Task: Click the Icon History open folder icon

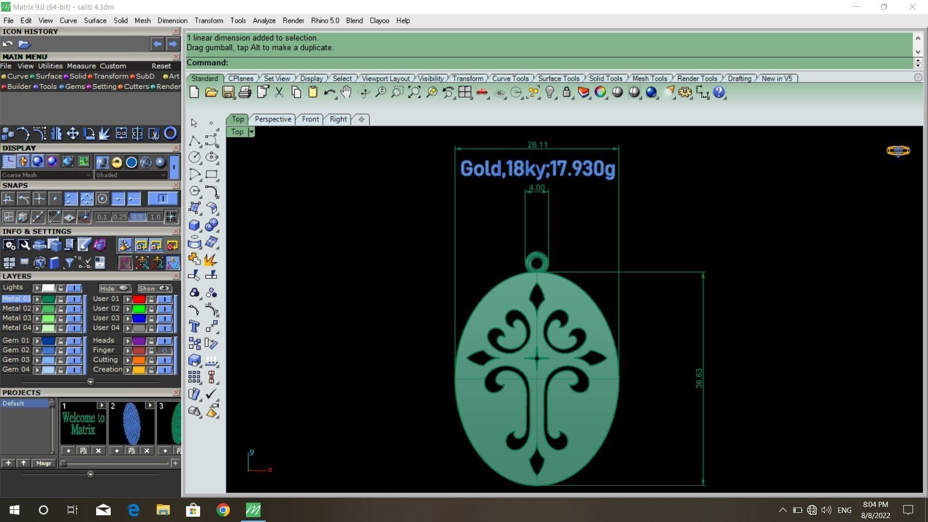Action: tap(24, 44)
